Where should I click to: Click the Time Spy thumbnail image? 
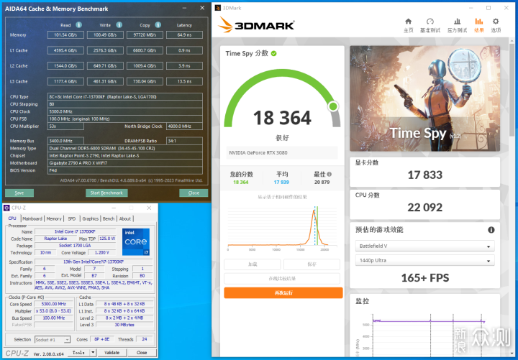425,98
